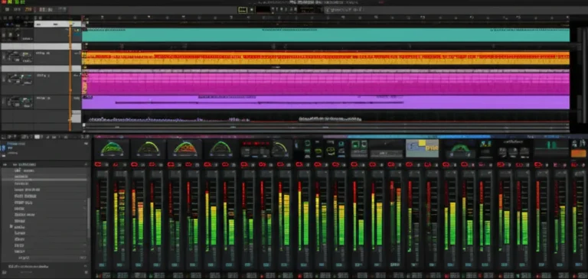Click the green bars display near mixer's right end

551,145
